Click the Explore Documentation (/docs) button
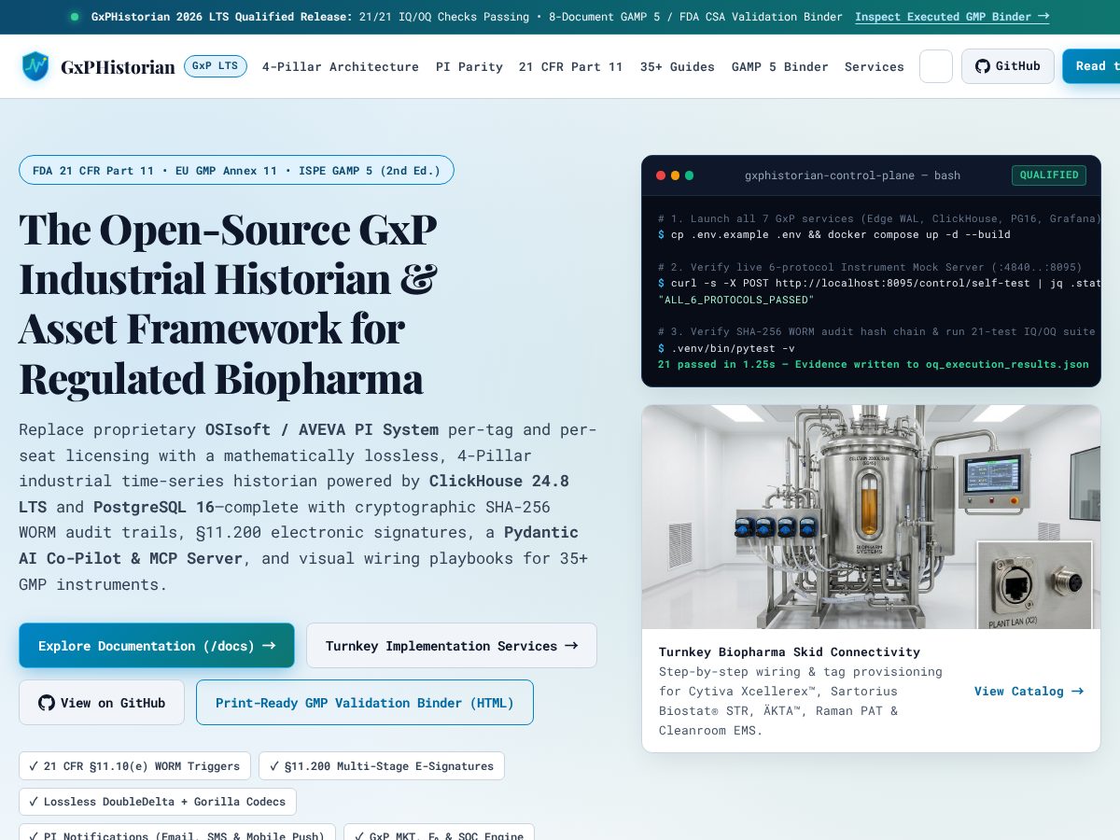This screenshot has height=840, width=1120. 157,646
